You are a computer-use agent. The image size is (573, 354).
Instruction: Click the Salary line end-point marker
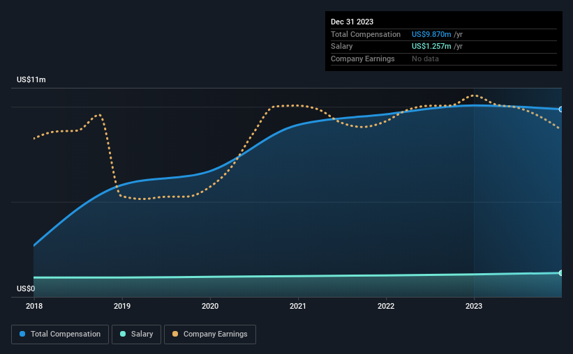560,273
